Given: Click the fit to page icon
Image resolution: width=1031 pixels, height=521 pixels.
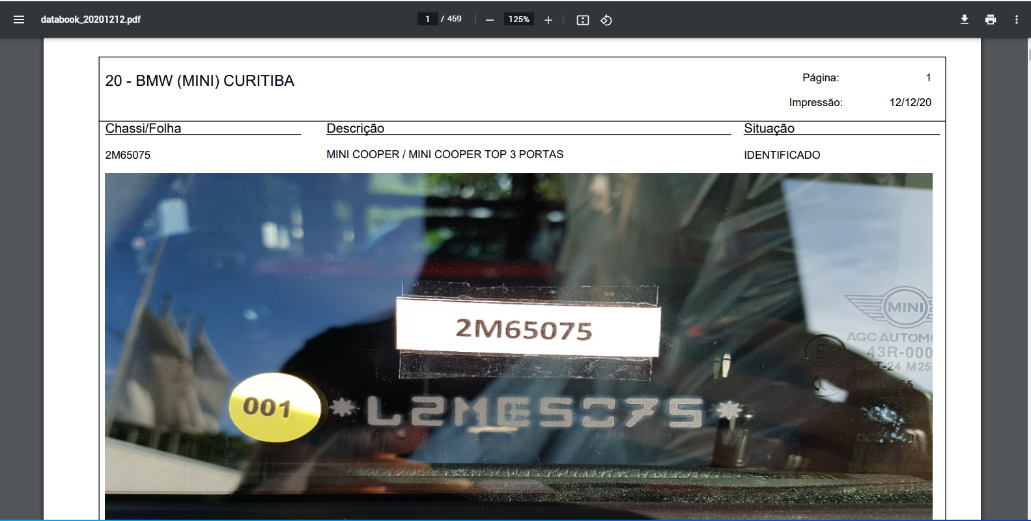Looking at the screenshot, I should pyautogui.click(x=583, y=20).
